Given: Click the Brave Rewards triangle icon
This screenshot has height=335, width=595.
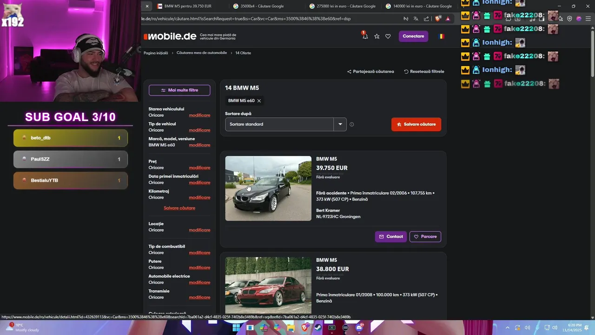Looking at the screenshot, I should point(448,19).
